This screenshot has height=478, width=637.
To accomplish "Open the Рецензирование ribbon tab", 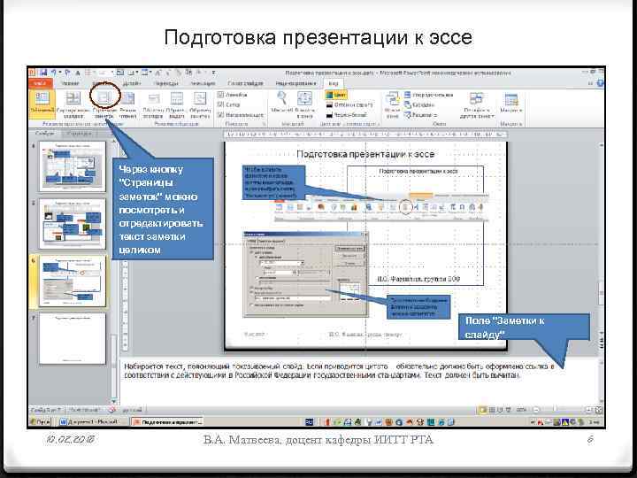I will point(295,83).
